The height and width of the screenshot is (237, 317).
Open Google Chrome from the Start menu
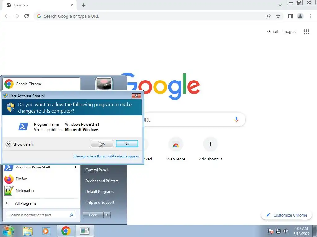(x=41, y=84)
